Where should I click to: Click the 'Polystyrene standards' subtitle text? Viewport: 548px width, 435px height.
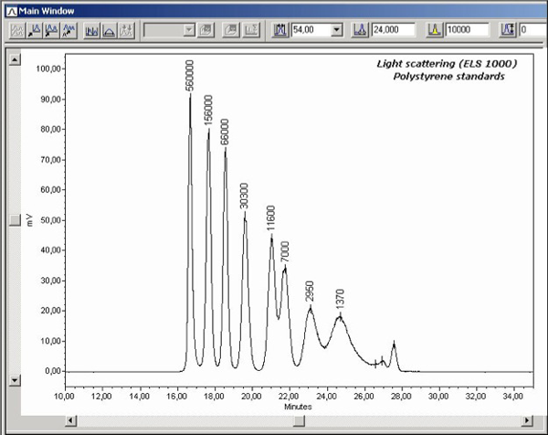[448, 77]
